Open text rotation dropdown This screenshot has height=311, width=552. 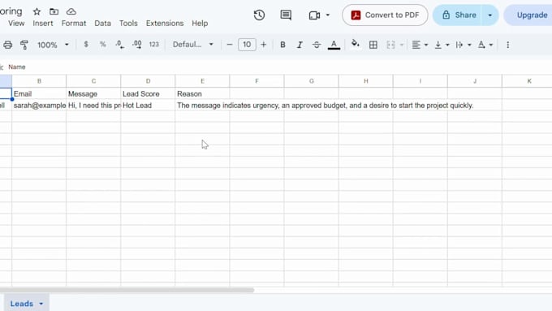[x=485, y=45]
